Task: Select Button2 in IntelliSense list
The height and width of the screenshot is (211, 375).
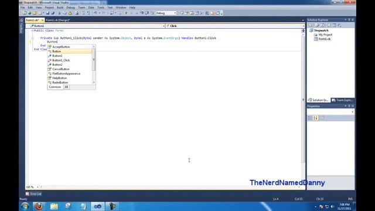Action: coord(70,64)
